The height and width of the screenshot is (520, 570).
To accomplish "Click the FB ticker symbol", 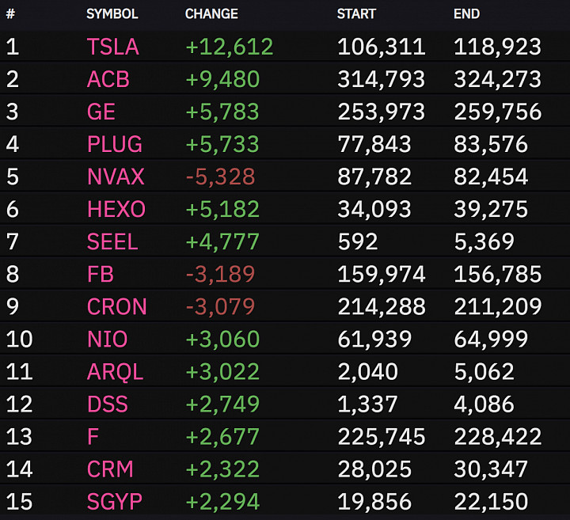I will point(101,274).
